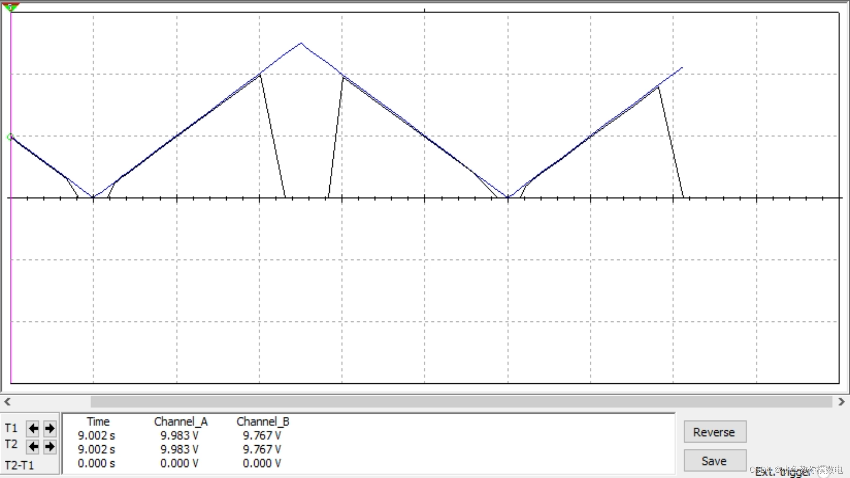Viewport: 850px width, 478px height.
Task: Click the horizontal scrollbar thumb
Action: pos(461,402)
